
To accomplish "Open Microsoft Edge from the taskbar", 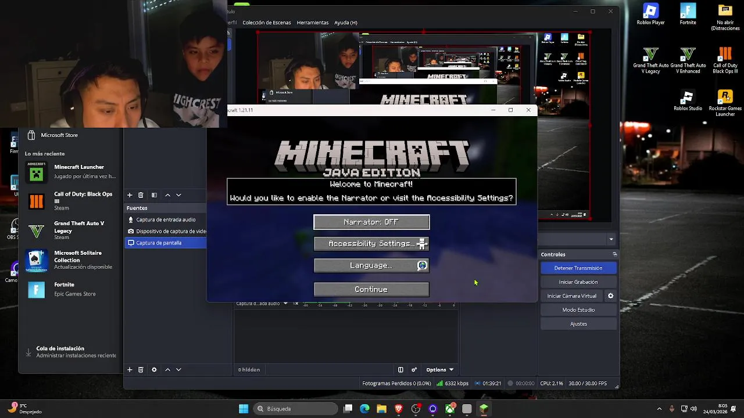I will [x=364, y=409].
